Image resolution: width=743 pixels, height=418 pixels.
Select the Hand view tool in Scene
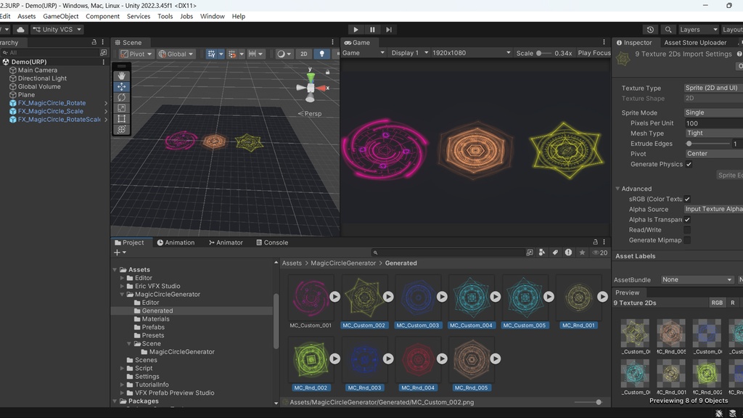122,75
